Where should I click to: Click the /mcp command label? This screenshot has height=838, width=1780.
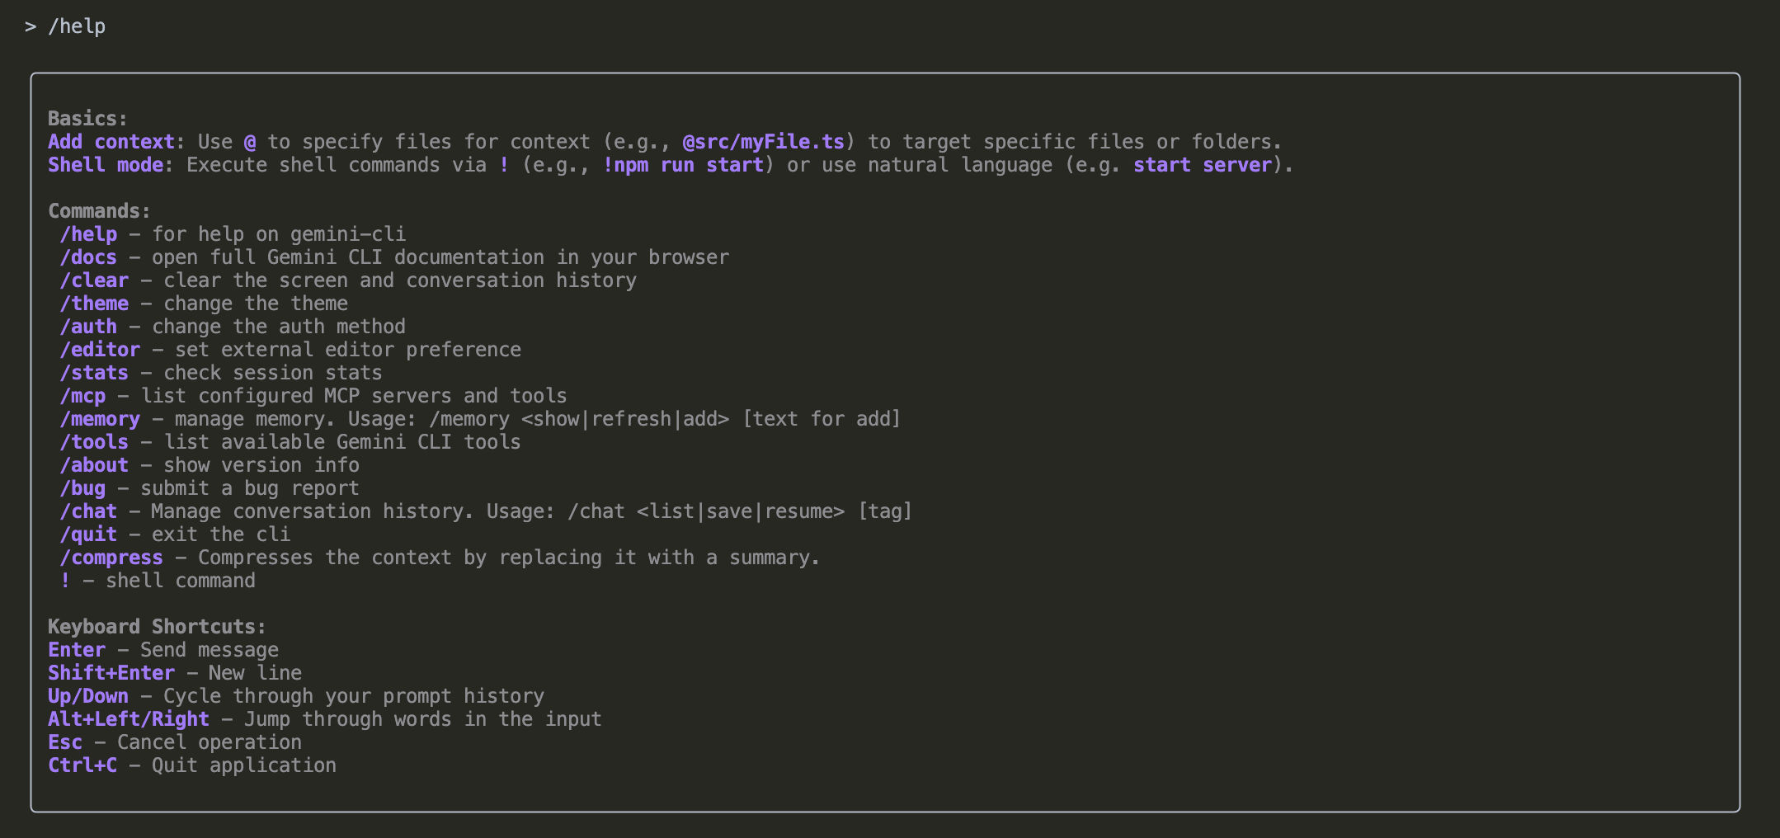82,396
